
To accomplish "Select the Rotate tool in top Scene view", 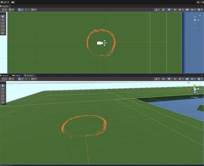I will (x=3, y=23).
